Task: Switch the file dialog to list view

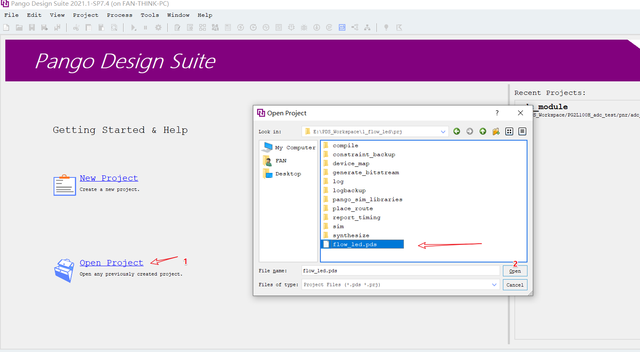Action: [x=509, y=131]
